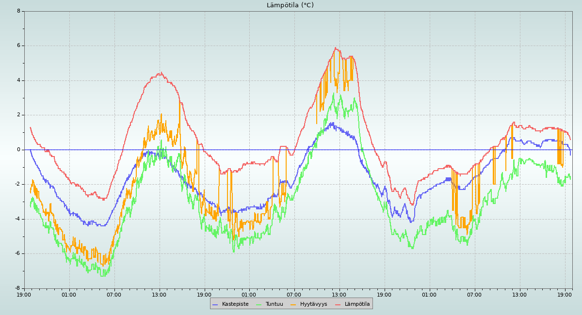Select the -6 tick label on y-axis

click(x=17, y=253)
